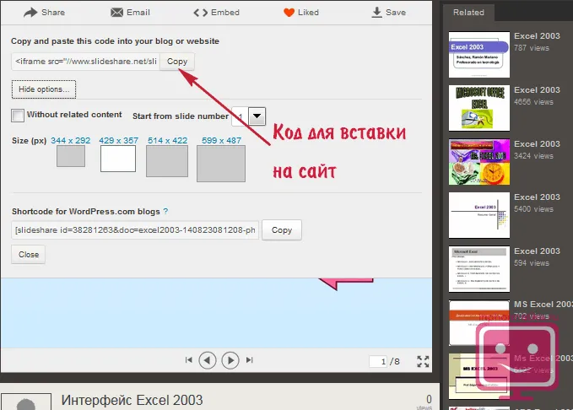
Task: Click the Интерфейс Excel 2003 title
Action: 132,400
